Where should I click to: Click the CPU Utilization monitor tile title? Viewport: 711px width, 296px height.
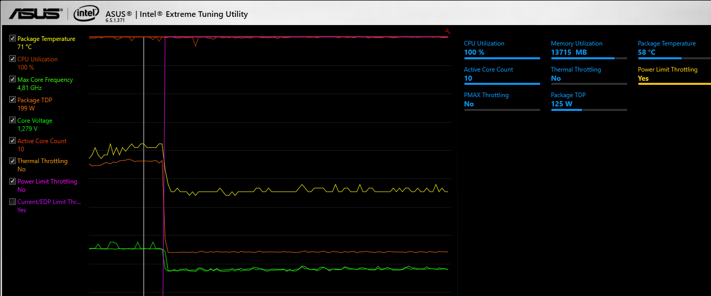484,43
